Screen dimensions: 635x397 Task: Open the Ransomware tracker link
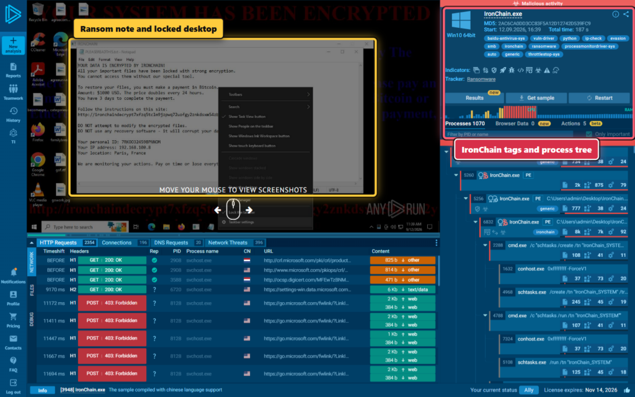481,79
